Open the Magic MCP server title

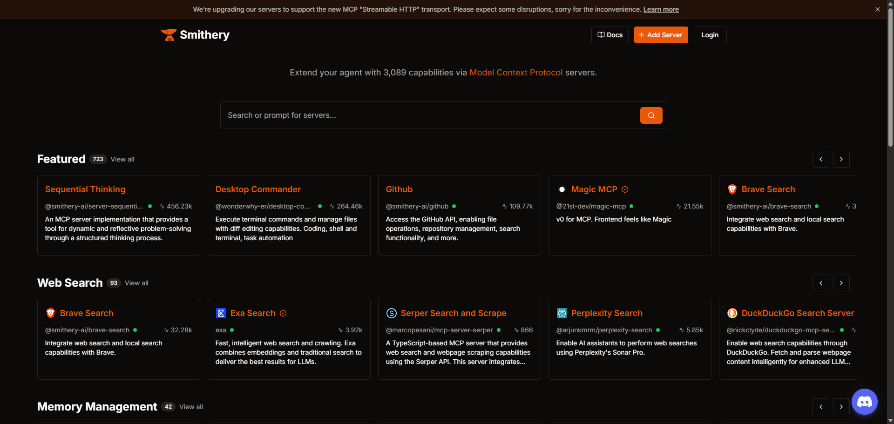594,189
